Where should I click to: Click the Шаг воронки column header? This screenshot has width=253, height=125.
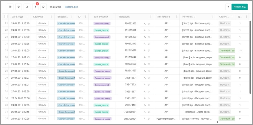point(101,17)
